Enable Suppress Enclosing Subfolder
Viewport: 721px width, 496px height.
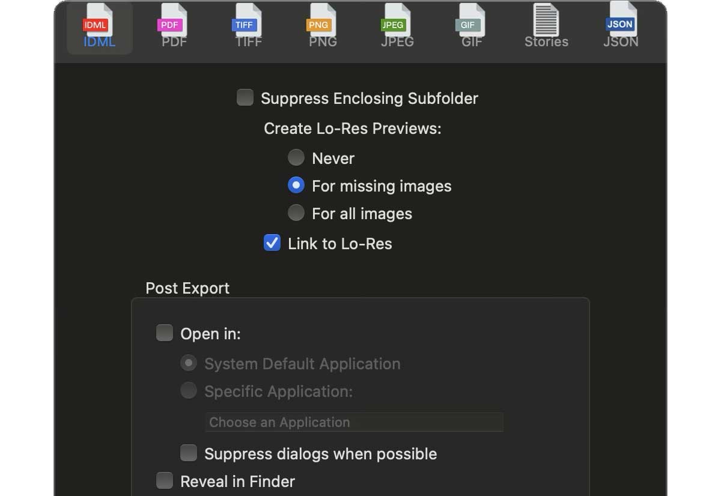tap(245, 97)
